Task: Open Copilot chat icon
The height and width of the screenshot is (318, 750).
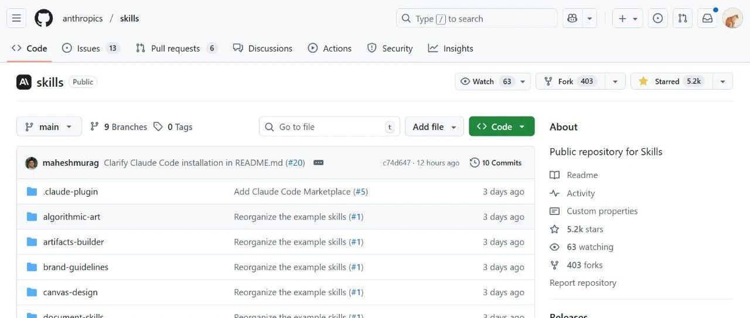Action: 572,18
